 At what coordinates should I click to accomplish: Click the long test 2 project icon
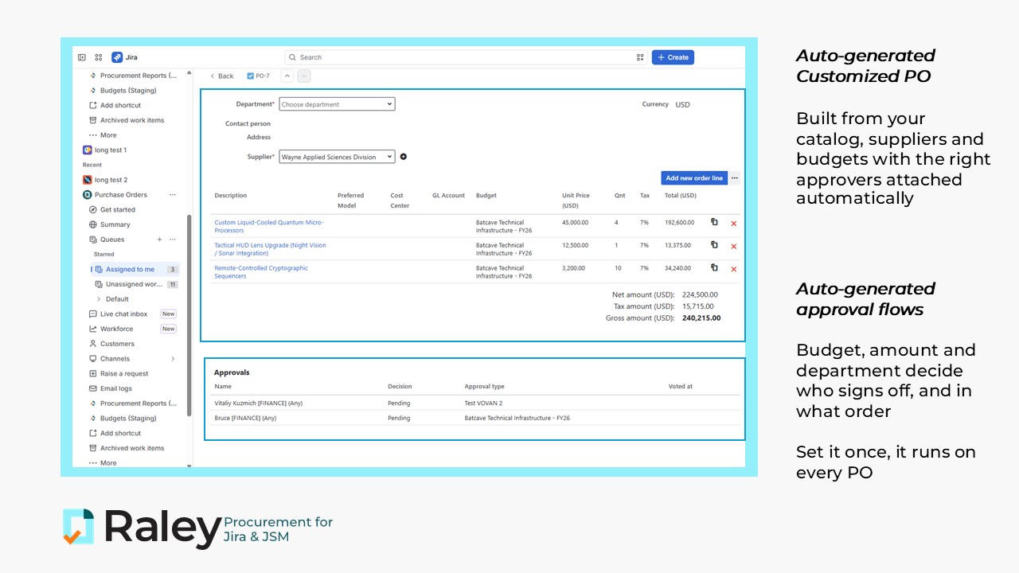click(x=88, y=180)
